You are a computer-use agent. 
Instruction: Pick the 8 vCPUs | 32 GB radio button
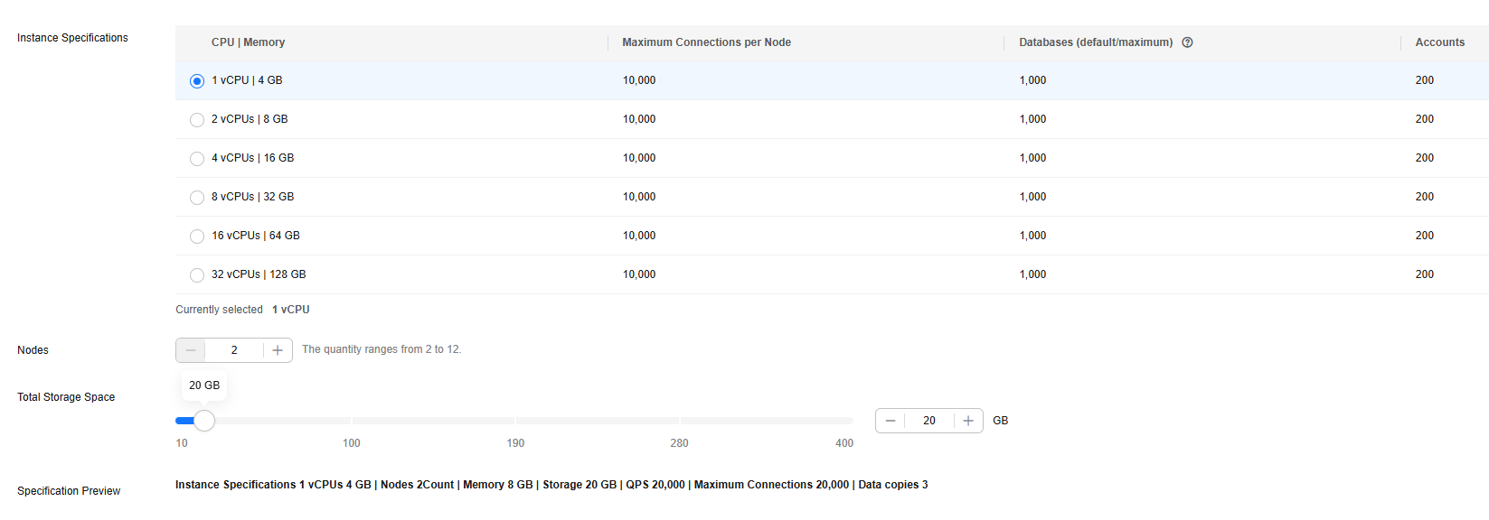pos(197,198)
